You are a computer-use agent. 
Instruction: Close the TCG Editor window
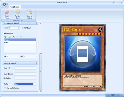tap(121, 2)
